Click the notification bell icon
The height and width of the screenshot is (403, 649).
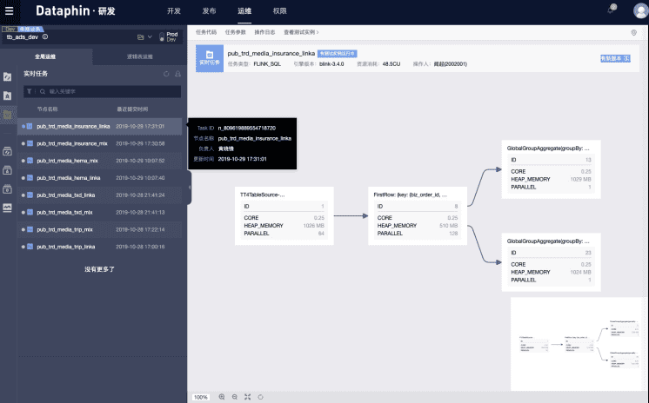tap(611, 9)
